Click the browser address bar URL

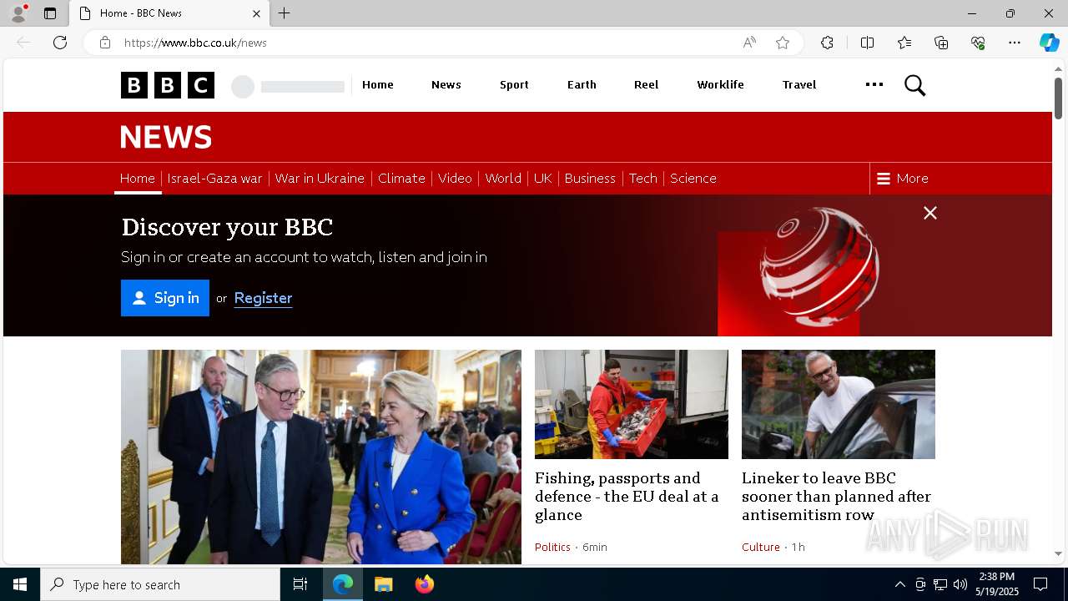click(x=195, y=43)
